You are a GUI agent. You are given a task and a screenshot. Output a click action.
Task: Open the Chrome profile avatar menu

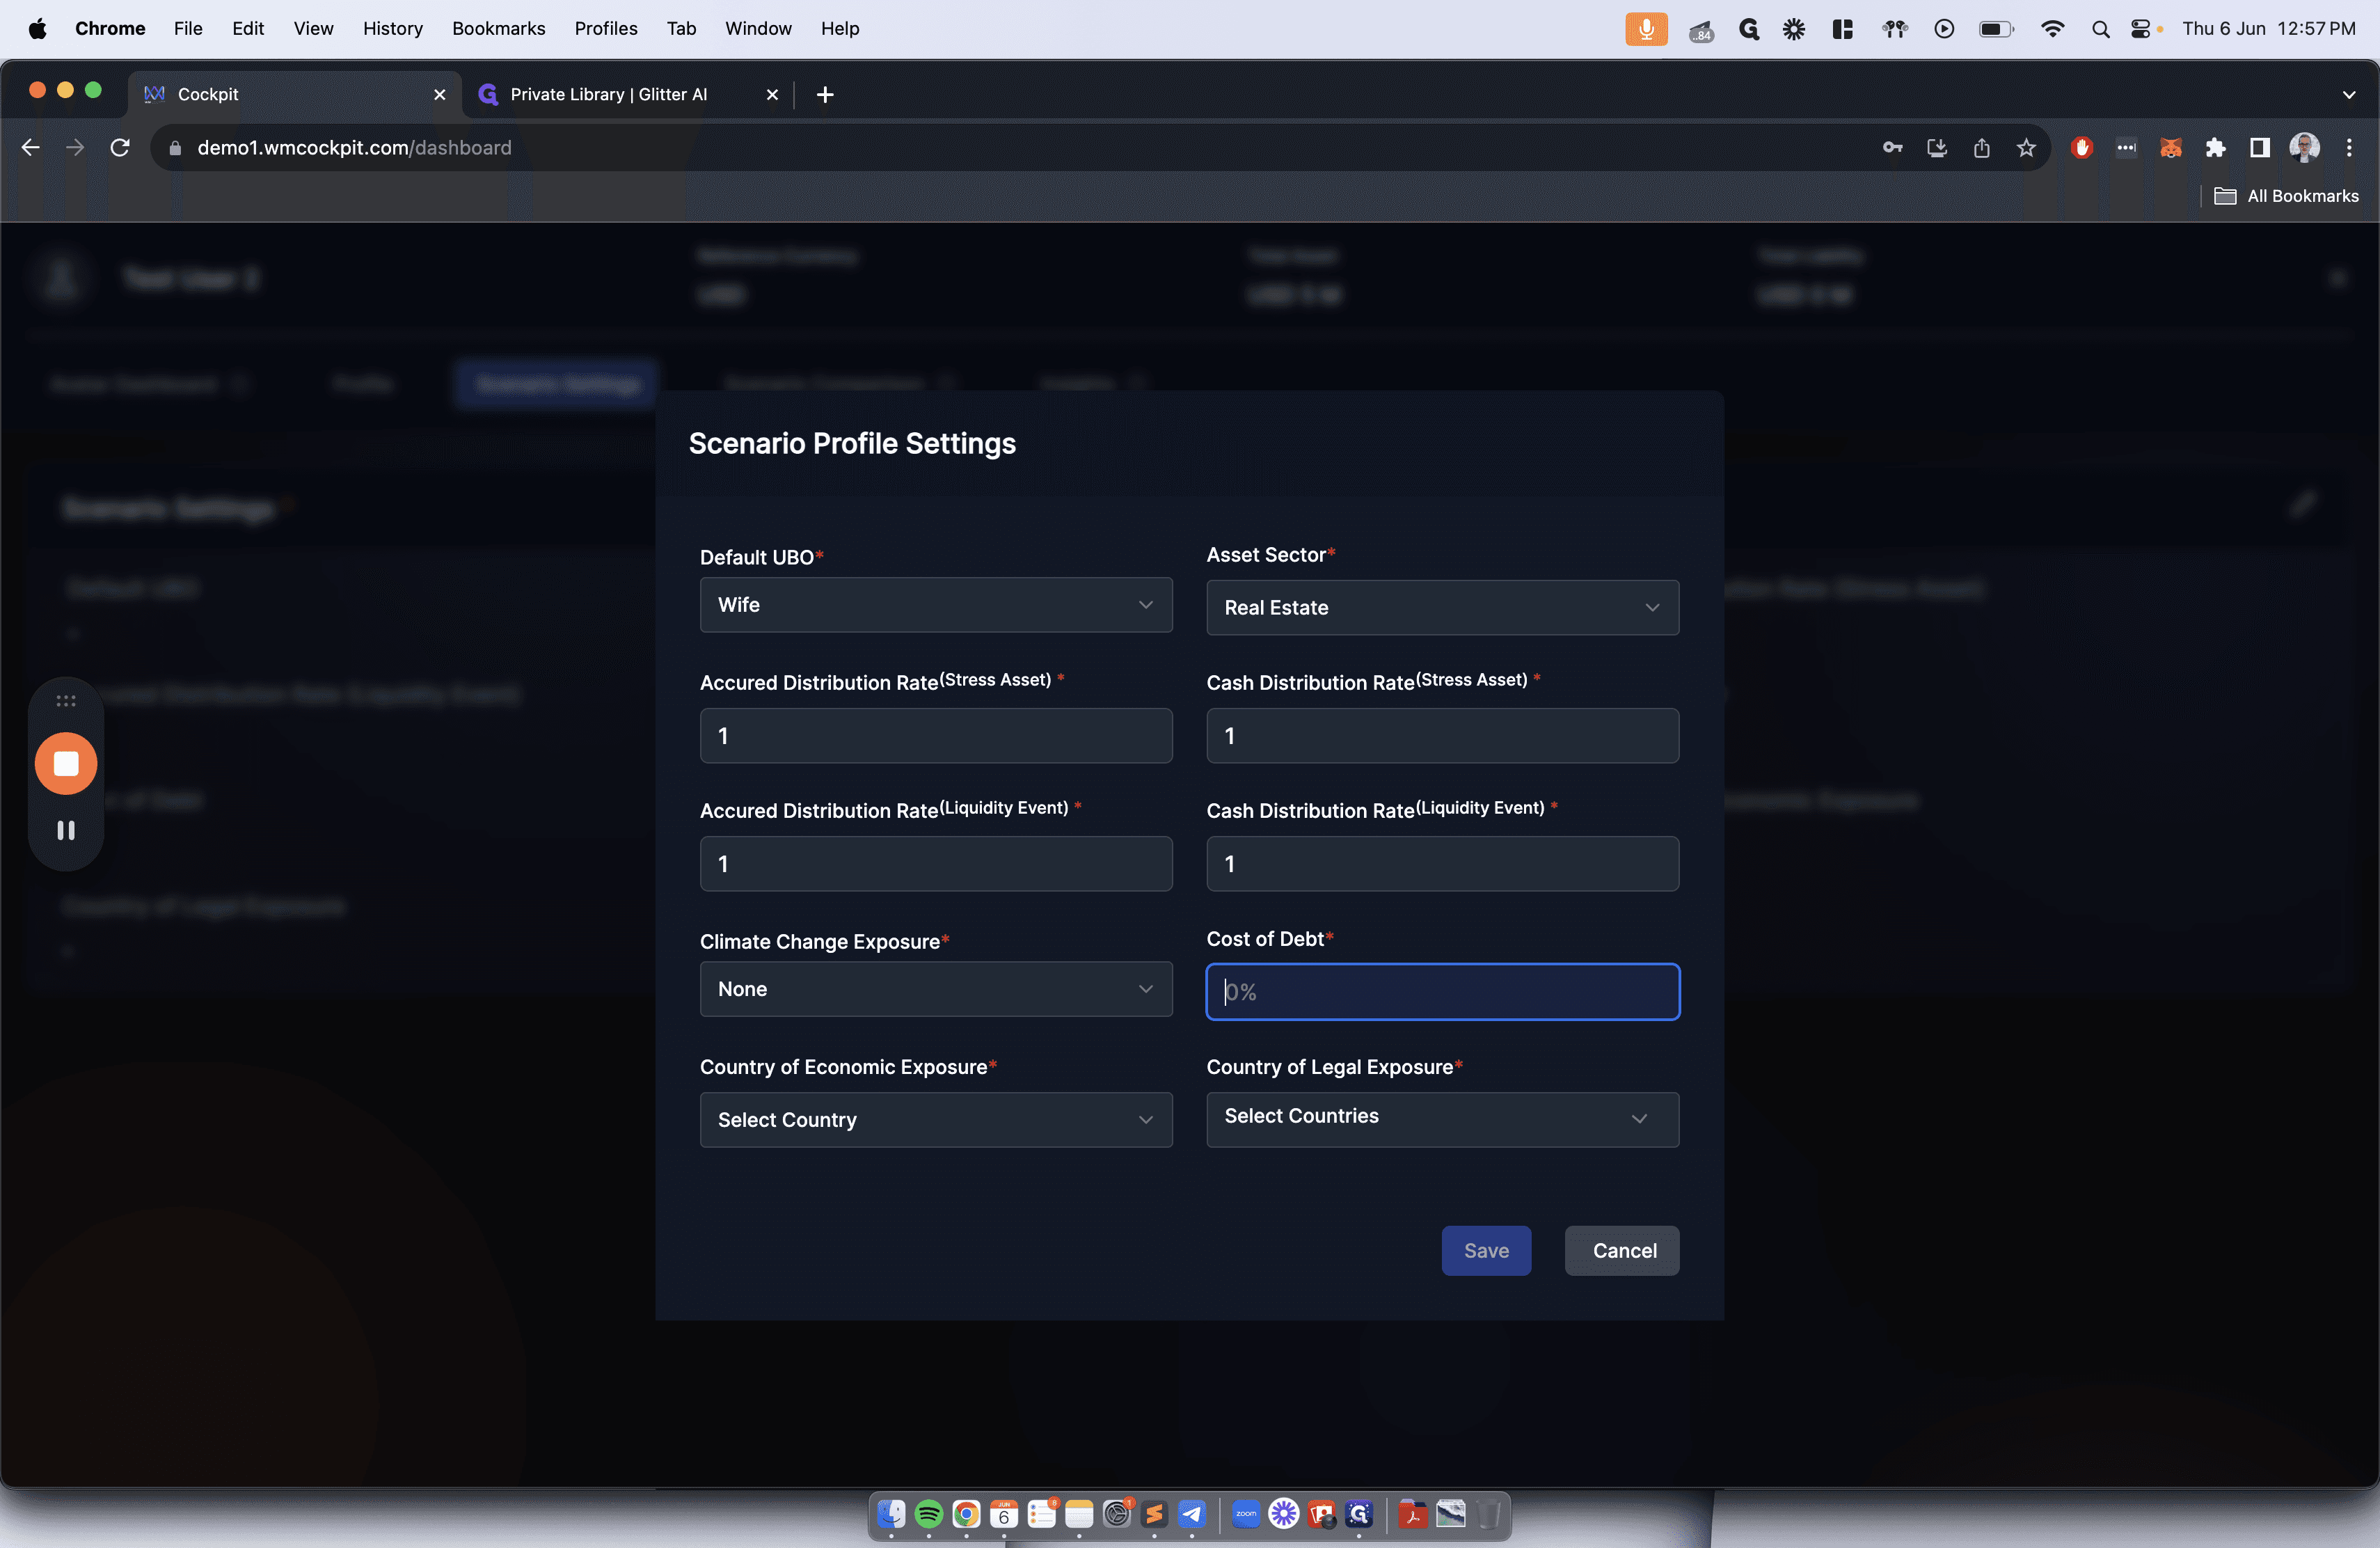click(x=2304, y=148)
